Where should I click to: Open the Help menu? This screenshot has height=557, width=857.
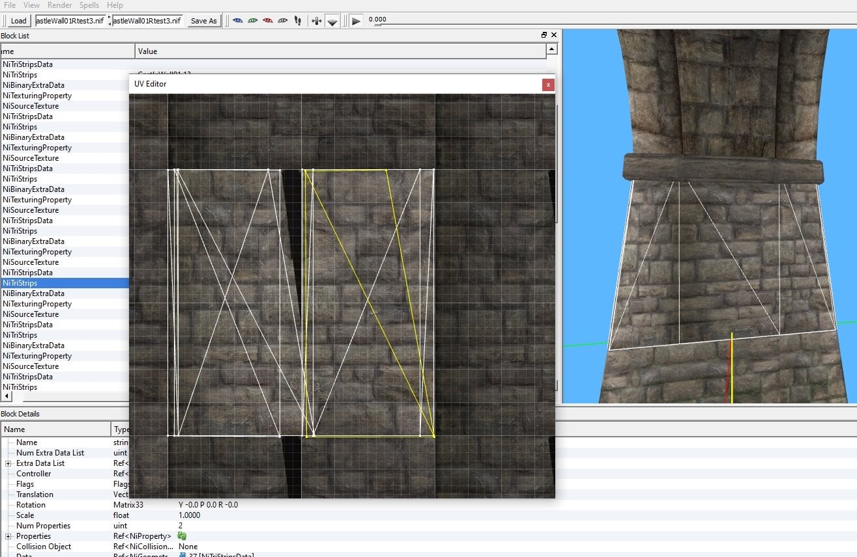point(115,5)
